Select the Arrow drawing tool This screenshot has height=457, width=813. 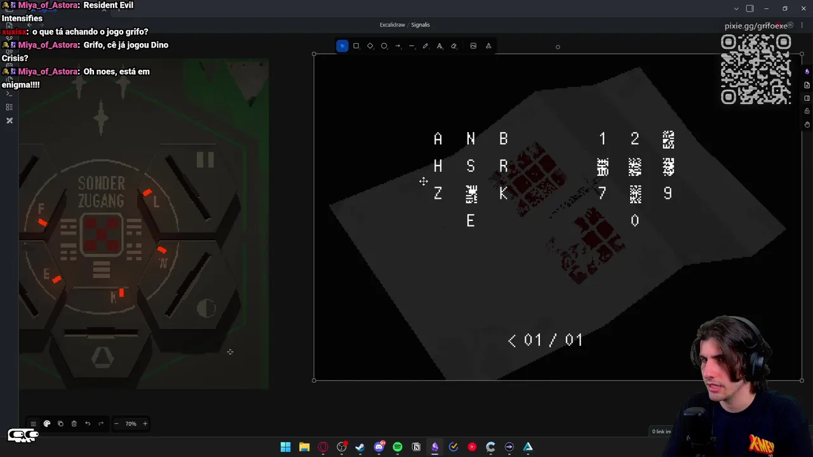pos(398,46)
